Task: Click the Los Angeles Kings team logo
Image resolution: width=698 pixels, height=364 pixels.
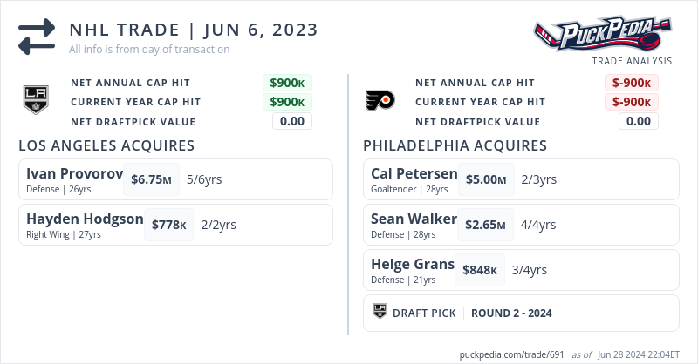Action: [x=33, y=101]
